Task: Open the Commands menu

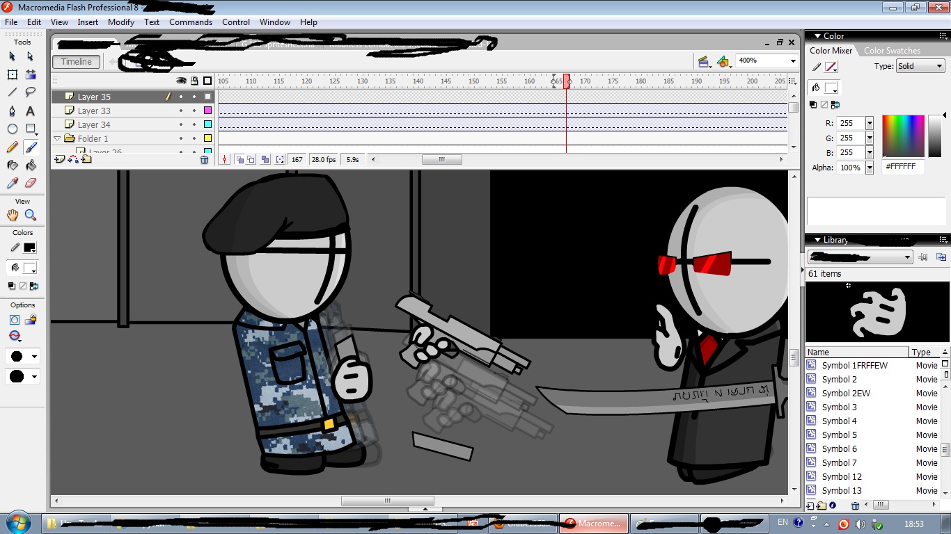Action: [x=191, y=22]
